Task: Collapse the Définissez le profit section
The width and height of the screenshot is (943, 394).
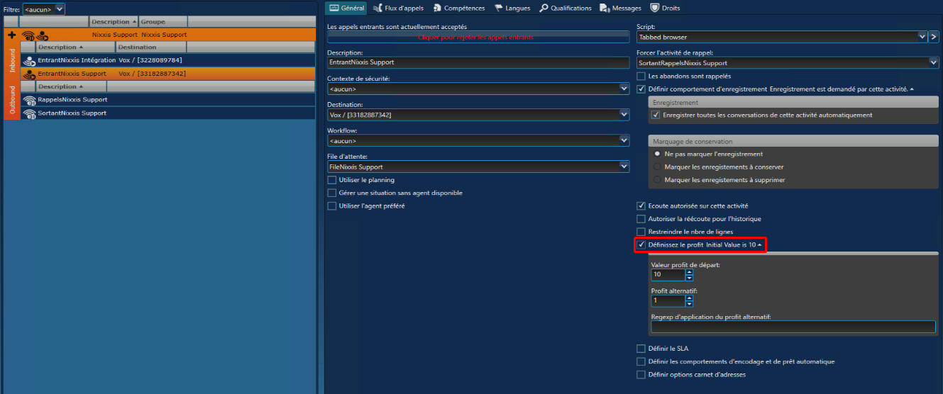Action: point(760,245)
